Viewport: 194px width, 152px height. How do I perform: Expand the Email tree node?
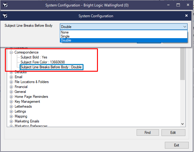(11, 77)
